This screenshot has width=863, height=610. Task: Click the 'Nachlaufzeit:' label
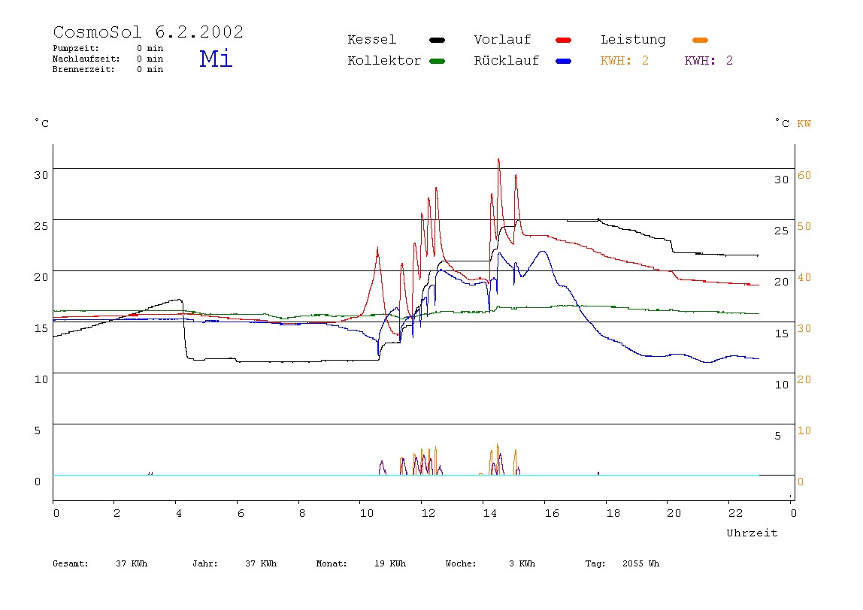point(86,59)
